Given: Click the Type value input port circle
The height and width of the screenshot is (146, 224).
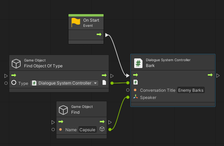Looking at the screenshot, I should pyautogui.click(x=6, y=83).
